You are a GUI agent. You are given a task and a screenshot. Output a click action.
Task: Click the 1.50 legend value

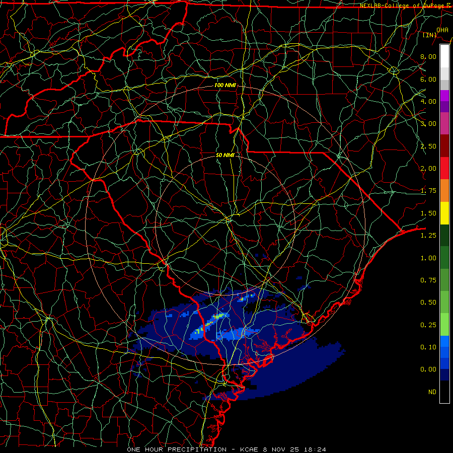[428, 213]
